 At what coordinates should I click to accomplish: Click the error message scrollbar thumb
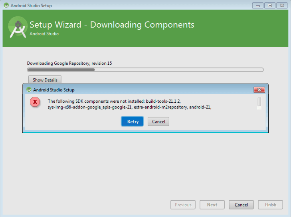259,102
